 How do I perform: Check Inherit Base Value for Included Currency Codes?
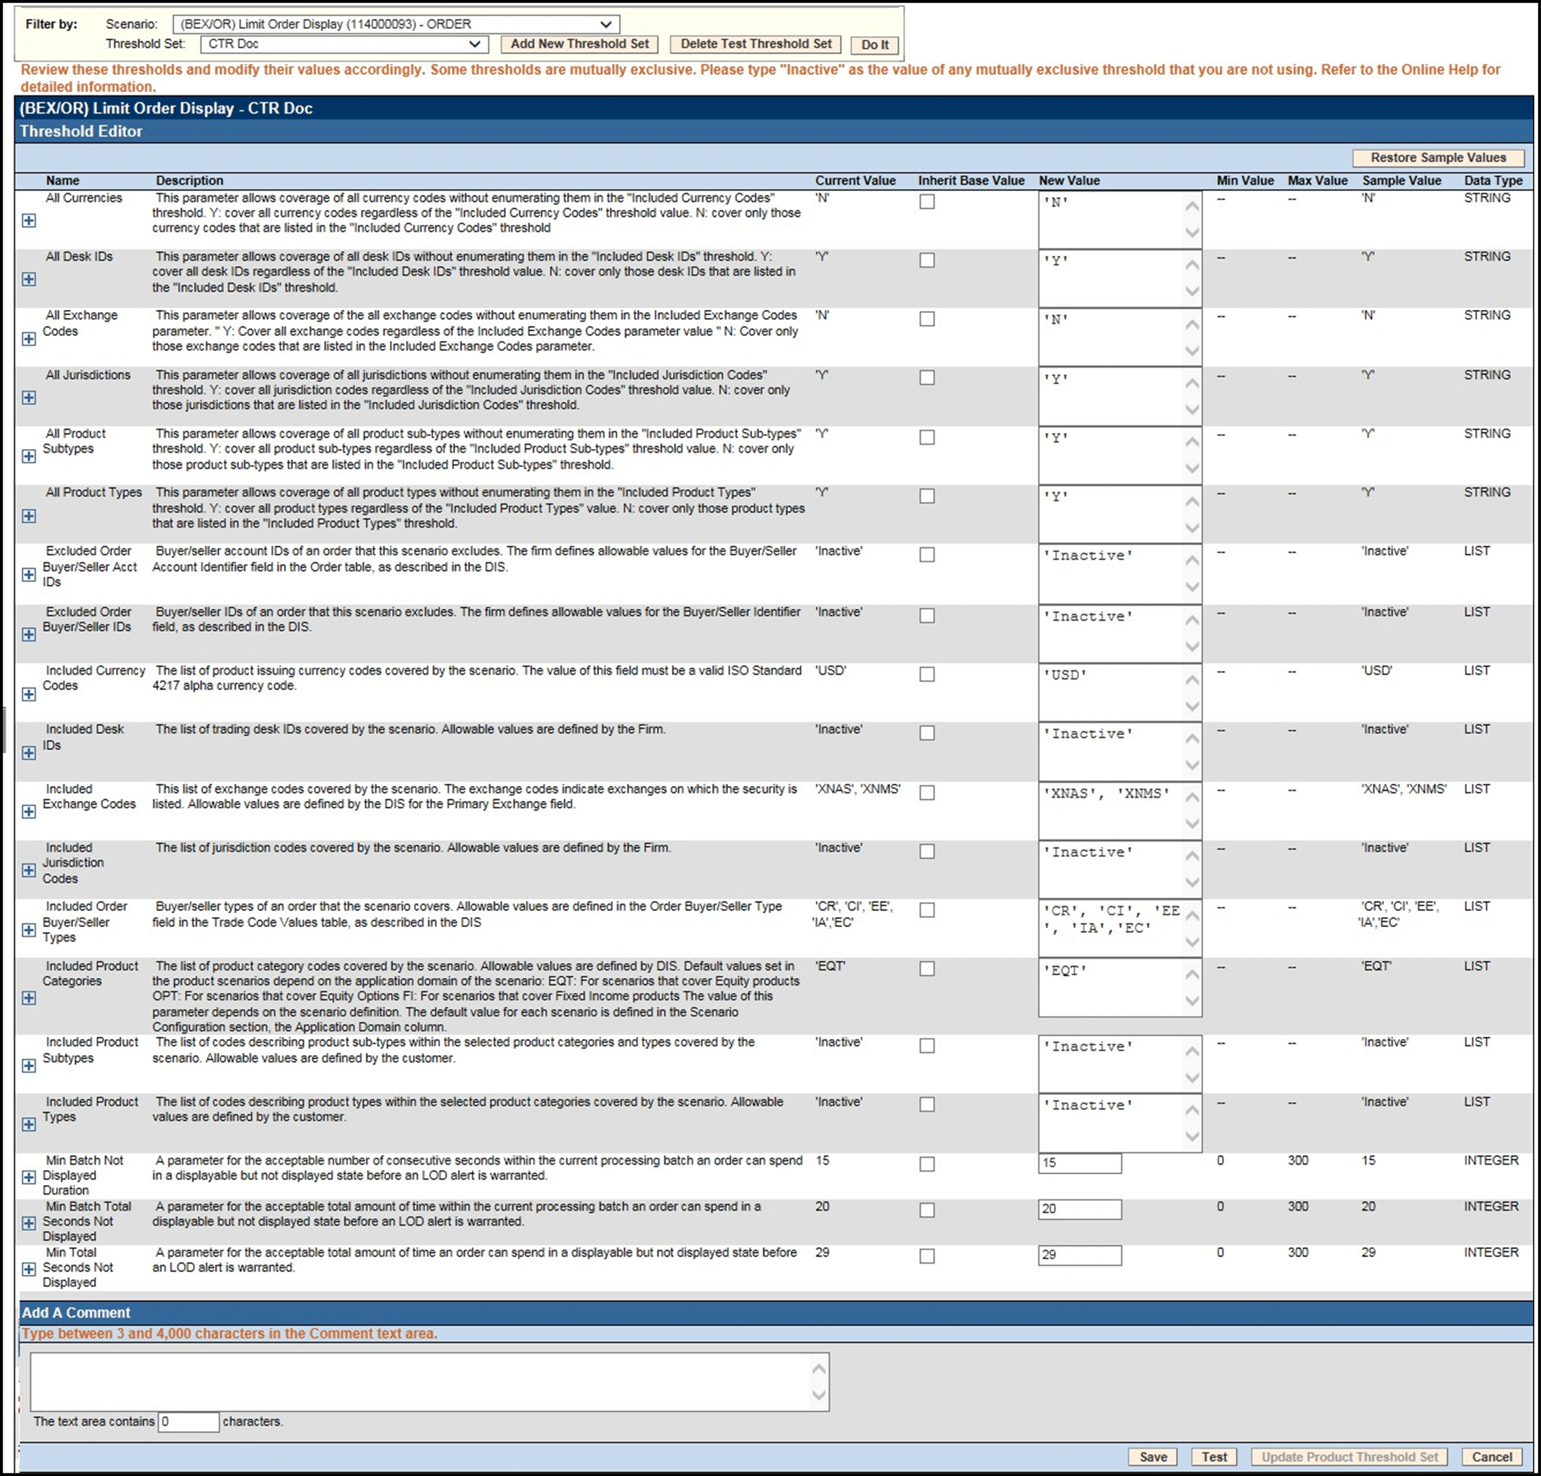click(x=927, y=675)
